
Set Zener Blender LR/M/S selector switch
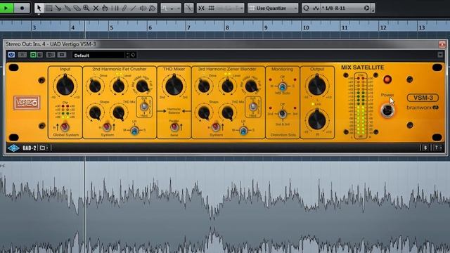click(x=243, y=131)
